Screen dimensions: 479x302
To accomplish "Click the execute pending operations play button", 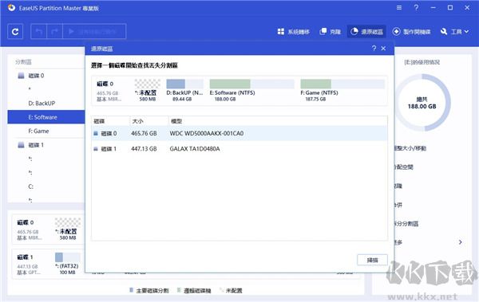I will pos(94,31).
